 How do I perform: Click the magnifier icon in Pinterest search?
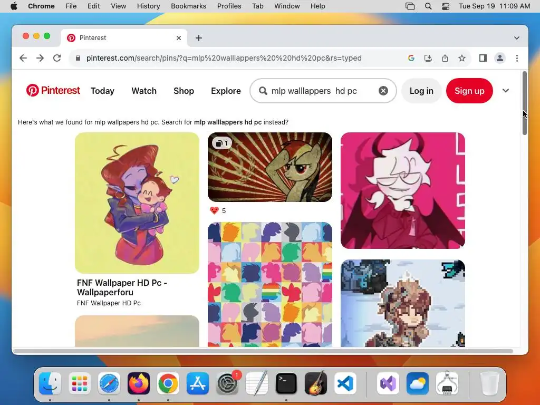click(x=263, y=91)
